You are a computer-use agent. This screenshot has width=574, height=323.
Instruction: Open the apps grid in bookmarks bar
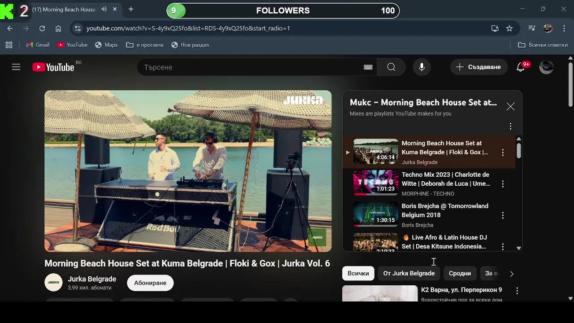point(9,45)
